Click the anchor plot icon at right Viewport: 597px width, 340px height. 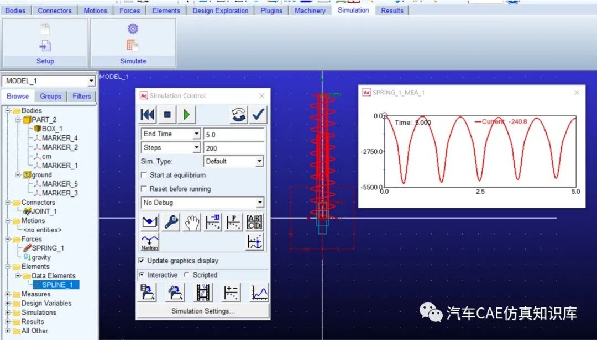254,243
